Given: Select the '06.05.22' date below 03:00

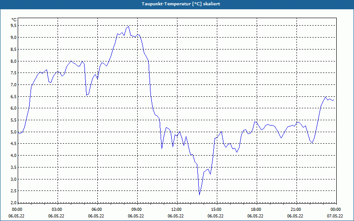Looking at the screenshot, I should pyautogui.click(x=56, y=216).
